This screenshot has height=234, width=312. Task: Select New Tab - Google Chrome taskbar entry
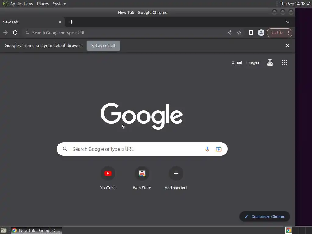click(36, 230)
